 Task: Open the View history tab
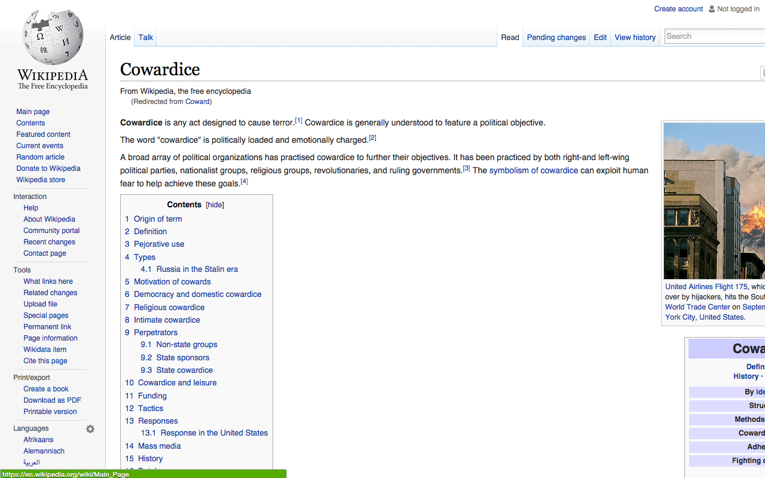(x=635, y=37)
